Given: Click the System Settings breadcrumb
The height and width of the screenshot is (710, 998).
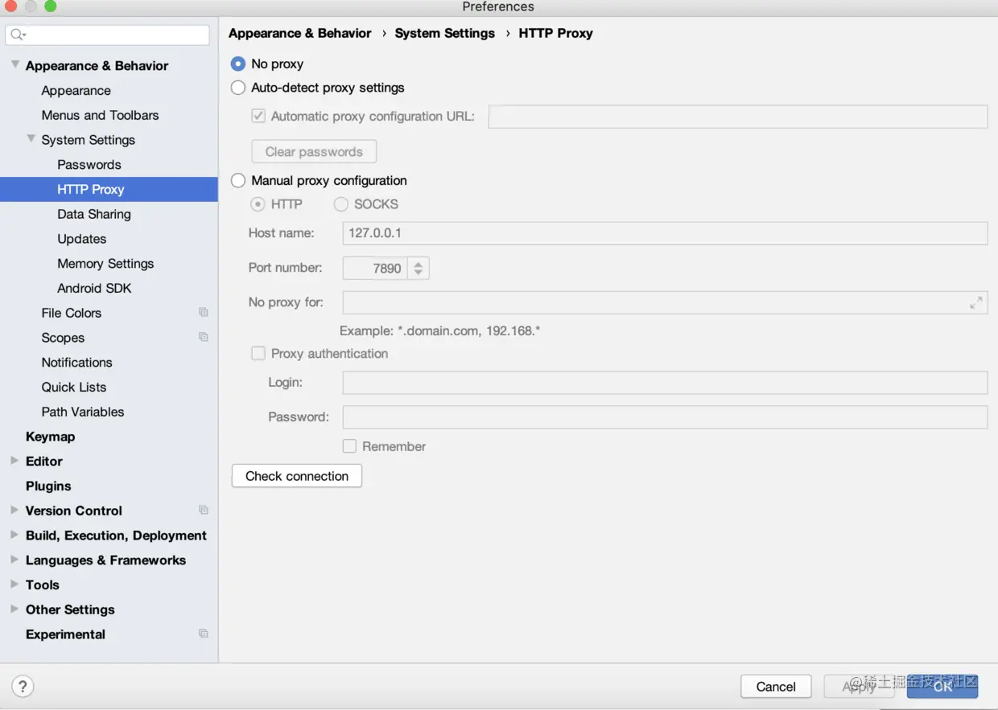Looking at the screenshot, I should [x=445, y=33].
